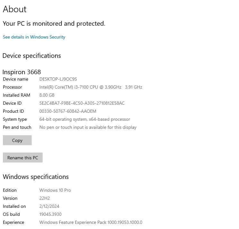Open See details in Windows Security link

pyautogui.click(x=34, y=37)
